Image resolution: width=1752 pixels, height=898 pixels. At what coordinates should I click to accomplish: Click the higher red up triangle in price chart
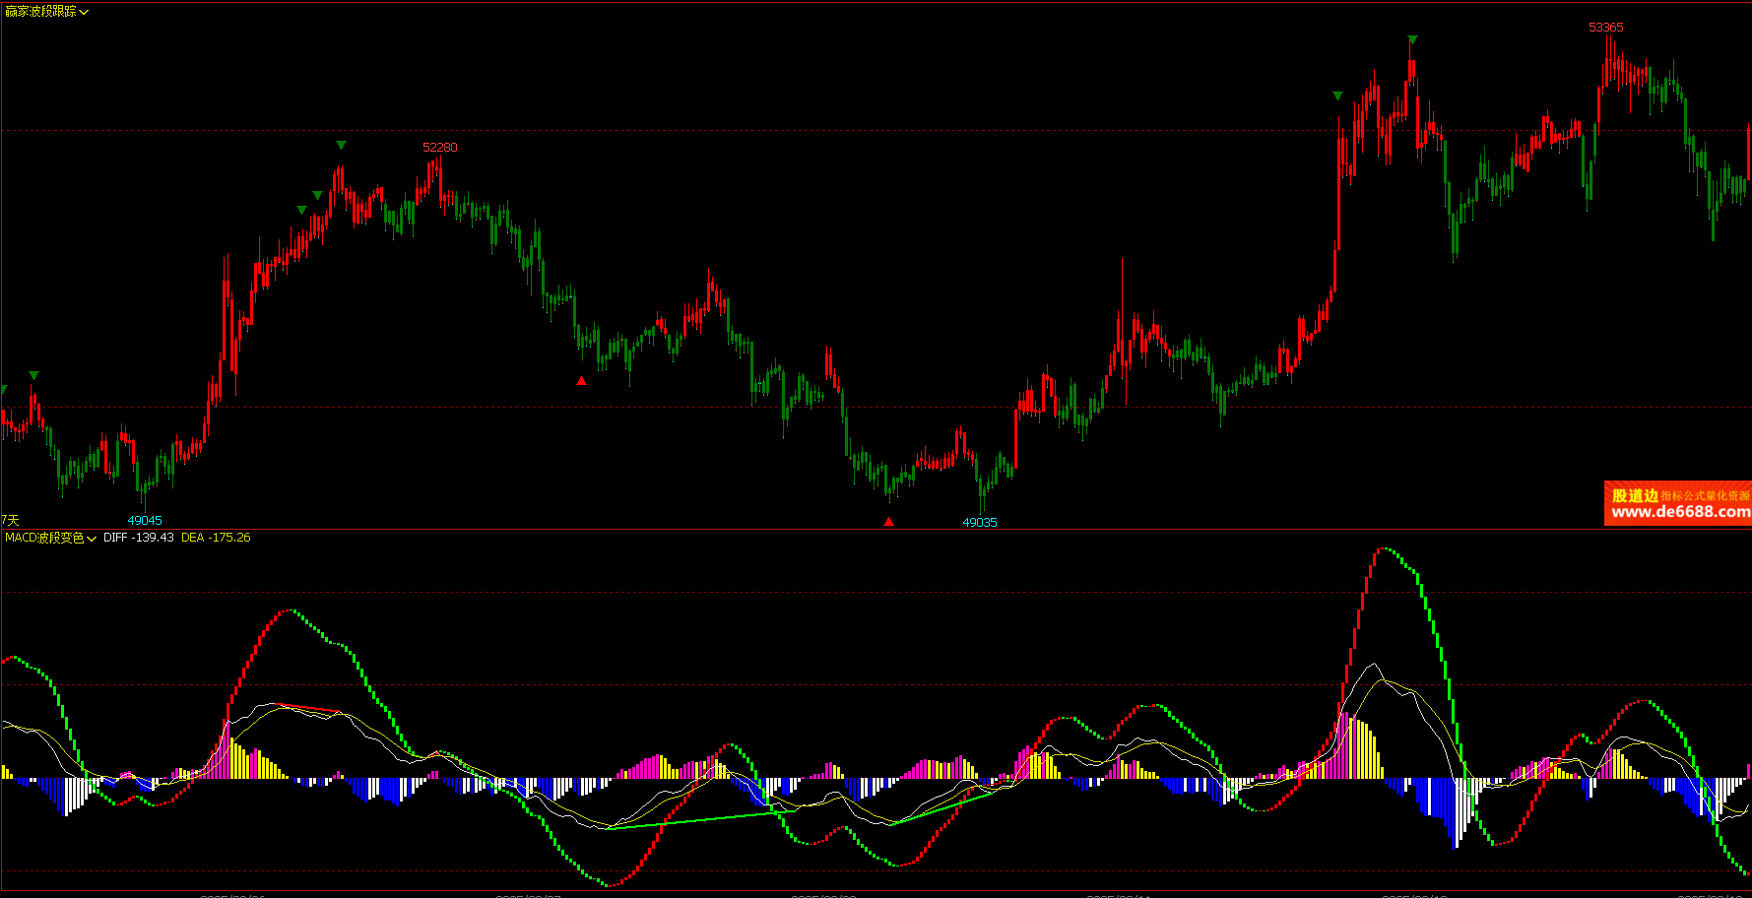(x=581, y=381)
